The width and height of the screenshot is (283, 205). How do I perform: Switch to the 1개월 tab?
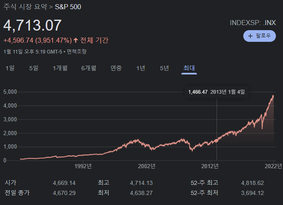pos(60,68)
